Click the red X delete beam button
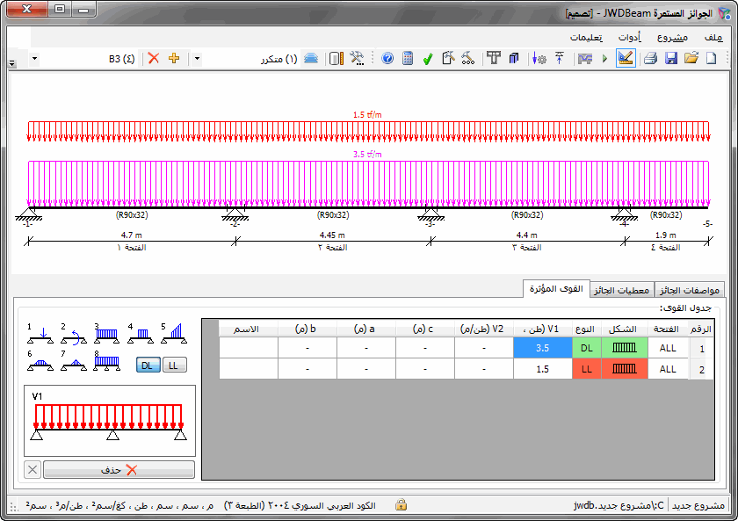This screenshot has height=521, width=738. (154, 59)
